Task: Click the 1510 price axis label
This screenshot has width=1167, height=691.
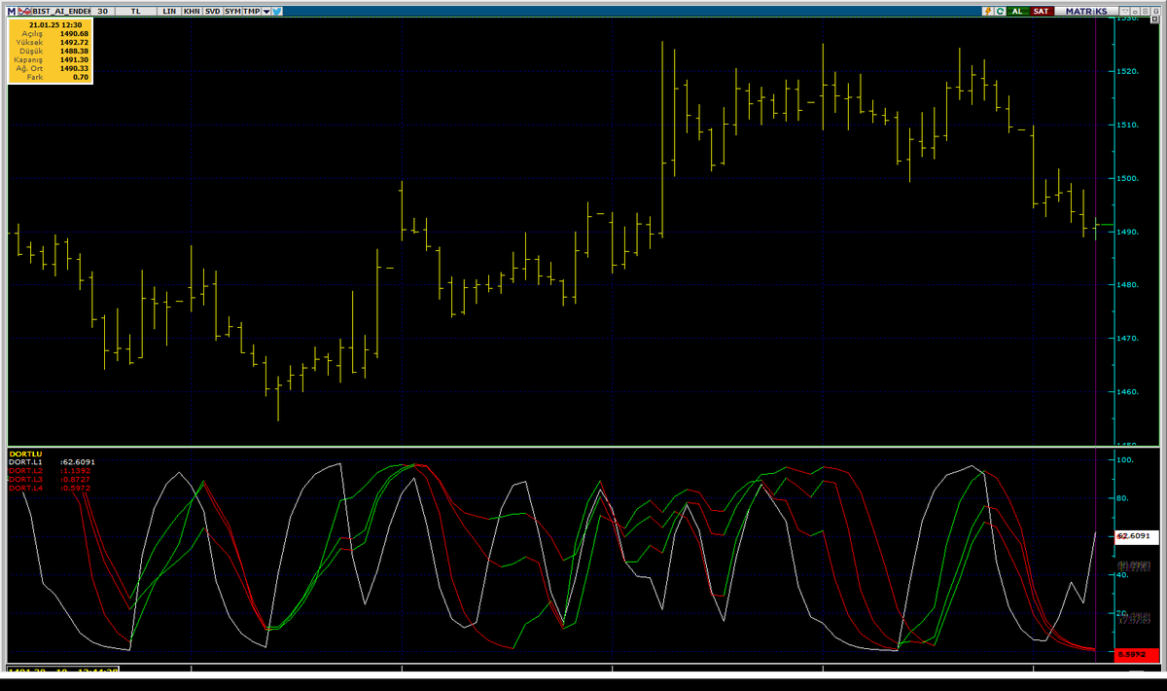Action: pyautogui.click(x=1127, y=125)
